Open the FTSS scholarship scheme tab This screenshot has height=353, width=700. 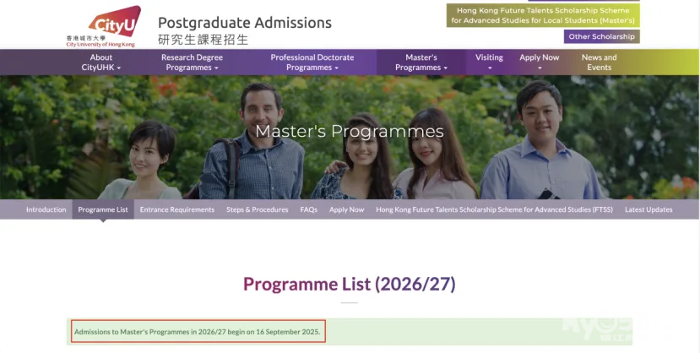pos(494,209)
